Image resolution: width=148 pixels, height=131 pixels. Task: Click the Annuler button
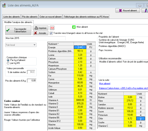coord(41,33)
